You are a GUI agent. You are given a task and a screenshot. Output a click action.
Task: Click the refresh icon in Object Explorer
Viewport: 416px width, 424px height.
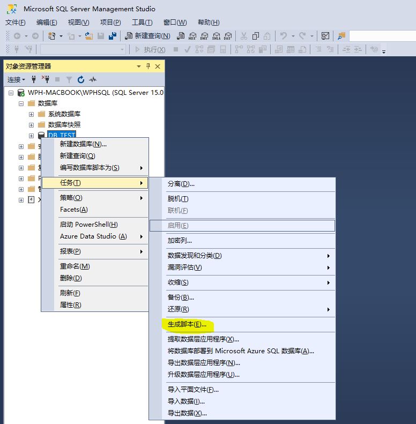click(80, 79)
